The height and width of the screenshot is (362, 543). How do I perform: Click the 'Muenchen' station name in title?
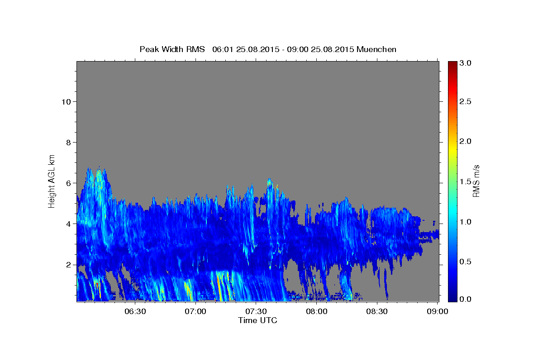(x=376, y=49)
